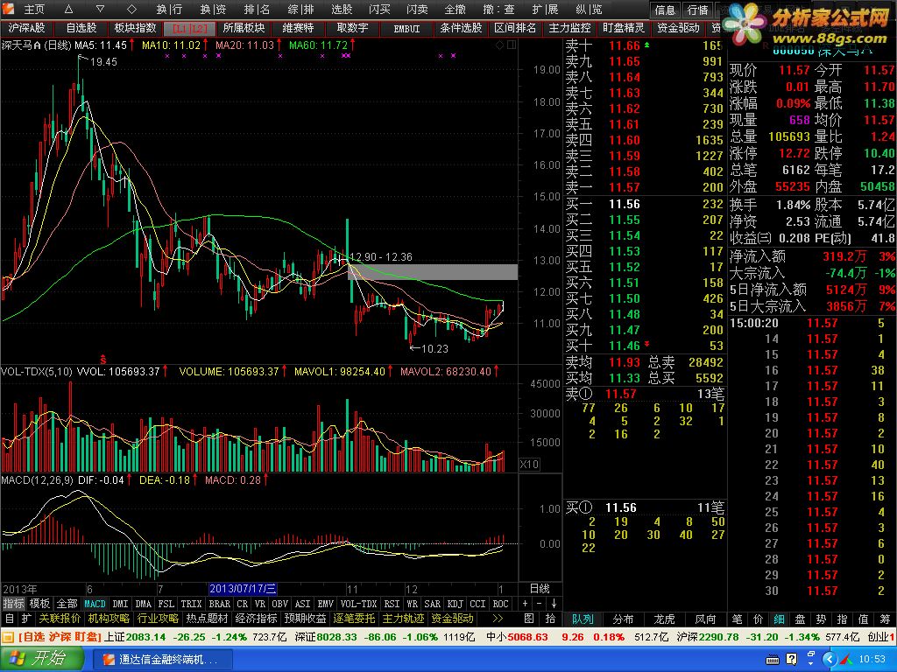
Task: Click the 势 panel icon at bottom right
Action: [822, 619]
